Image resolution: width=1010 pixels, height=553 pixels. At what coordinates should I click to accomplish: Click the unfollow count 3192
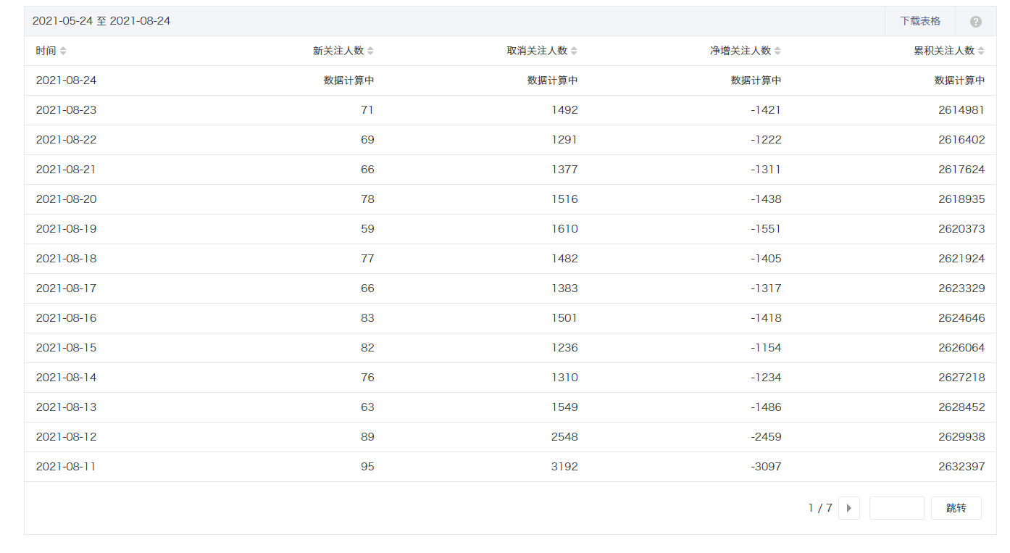[564, 467]
